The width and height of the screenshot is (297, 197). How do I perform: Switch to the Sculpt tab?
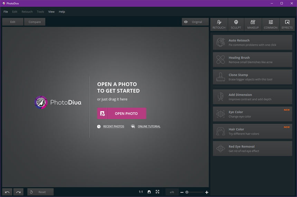236,24
